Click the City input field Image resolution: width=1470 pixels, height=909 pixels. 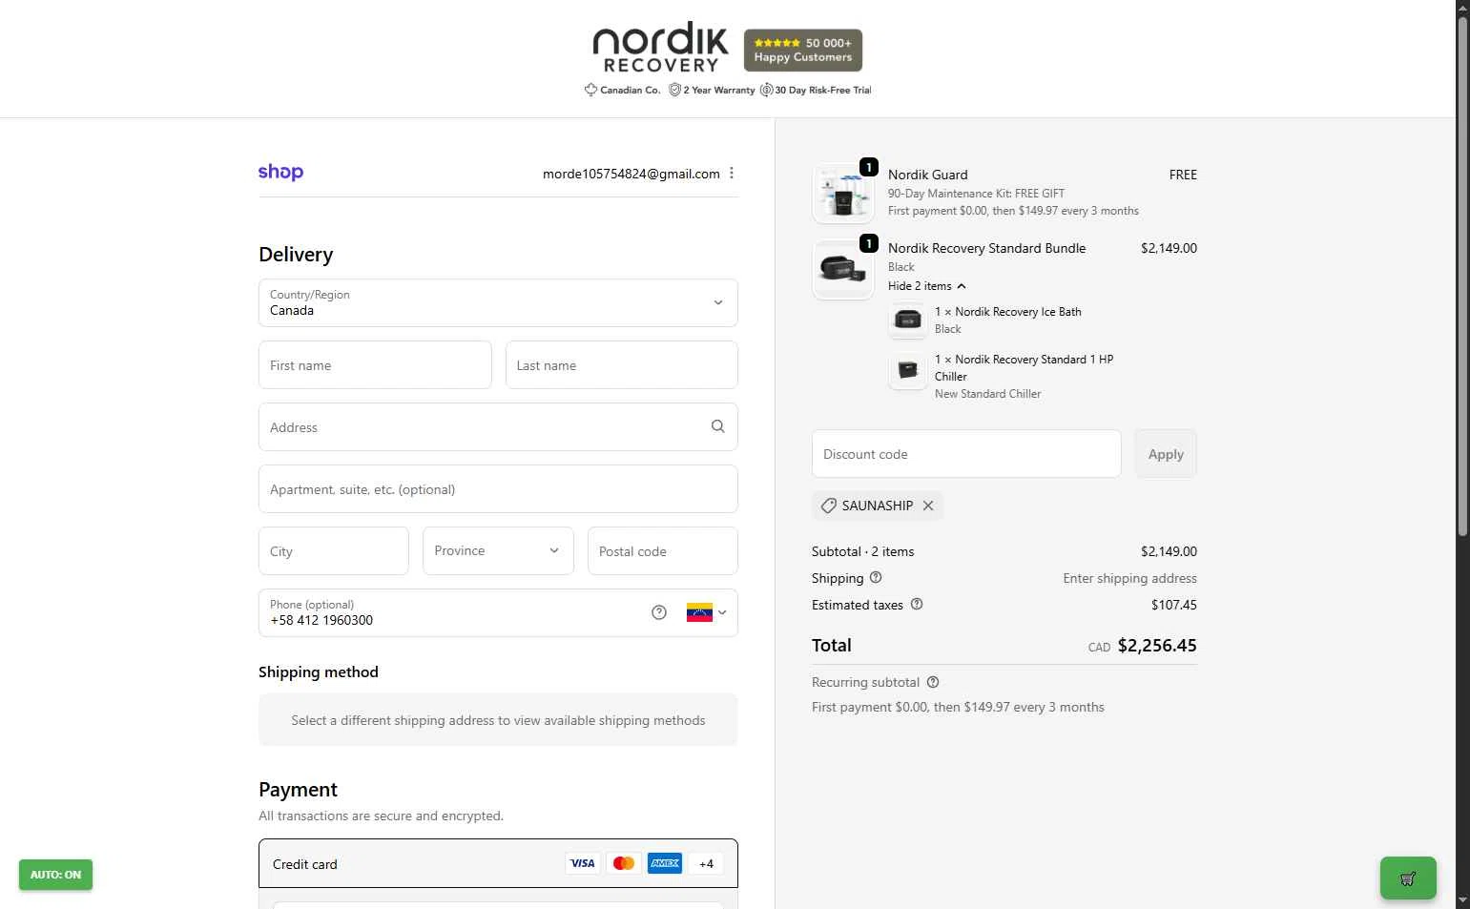pyautogui.click(x=334, y=550)
